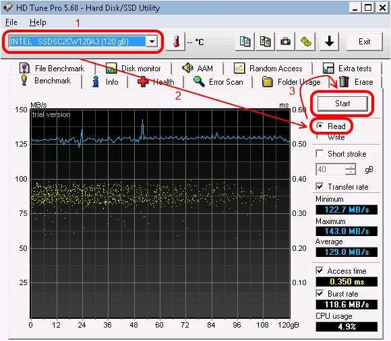Switch to the Random Access tab
Image resolution: width=391 pixels, height=341 pixels.
268,69
